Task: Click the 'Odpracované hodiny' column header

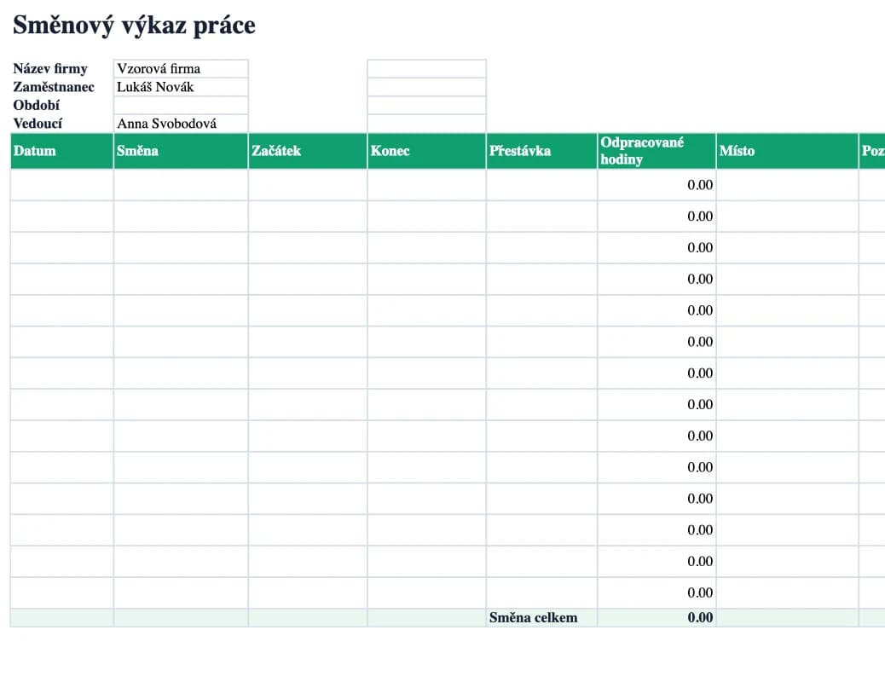Action: (x=657, y=151)
